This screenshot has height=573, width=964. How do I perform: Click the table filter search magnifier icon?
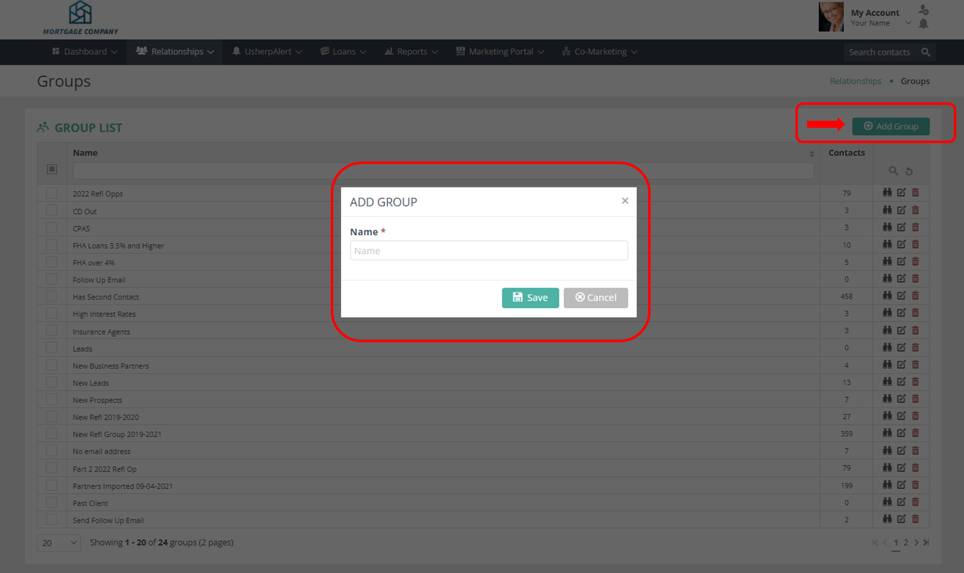coord(893,171)
